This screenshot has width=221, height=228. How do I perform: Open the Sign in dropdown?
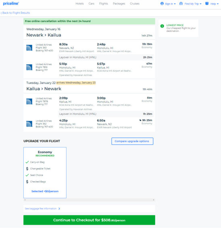pos(168,4)
